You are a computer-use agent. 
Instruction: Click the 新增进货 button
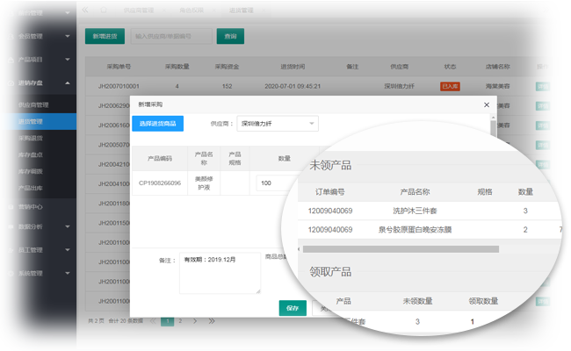(x=105, y=36)
